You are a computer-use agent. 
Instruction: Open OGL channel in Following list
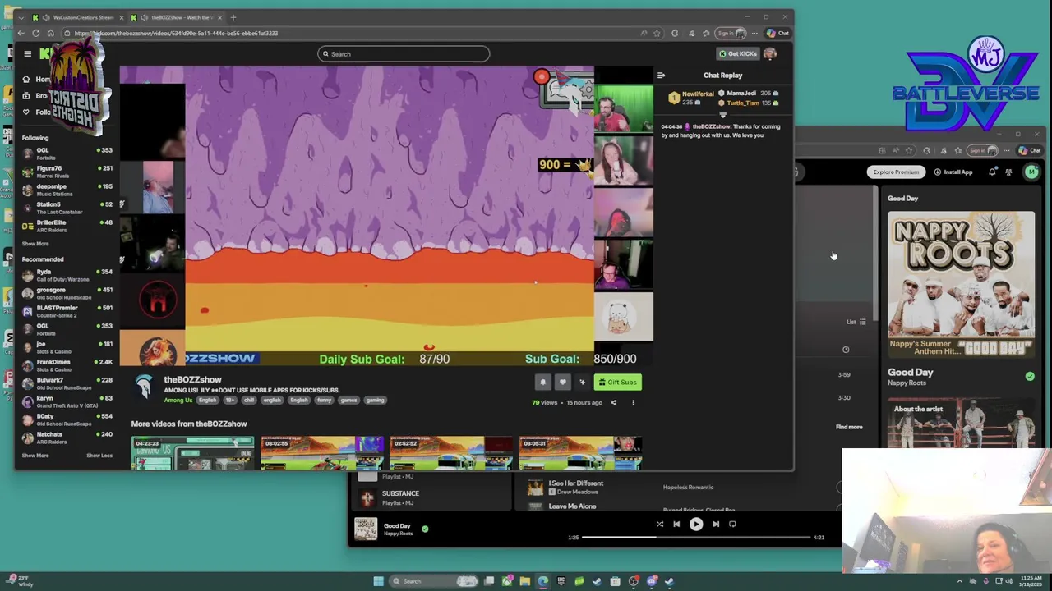(x=67, y=153)
